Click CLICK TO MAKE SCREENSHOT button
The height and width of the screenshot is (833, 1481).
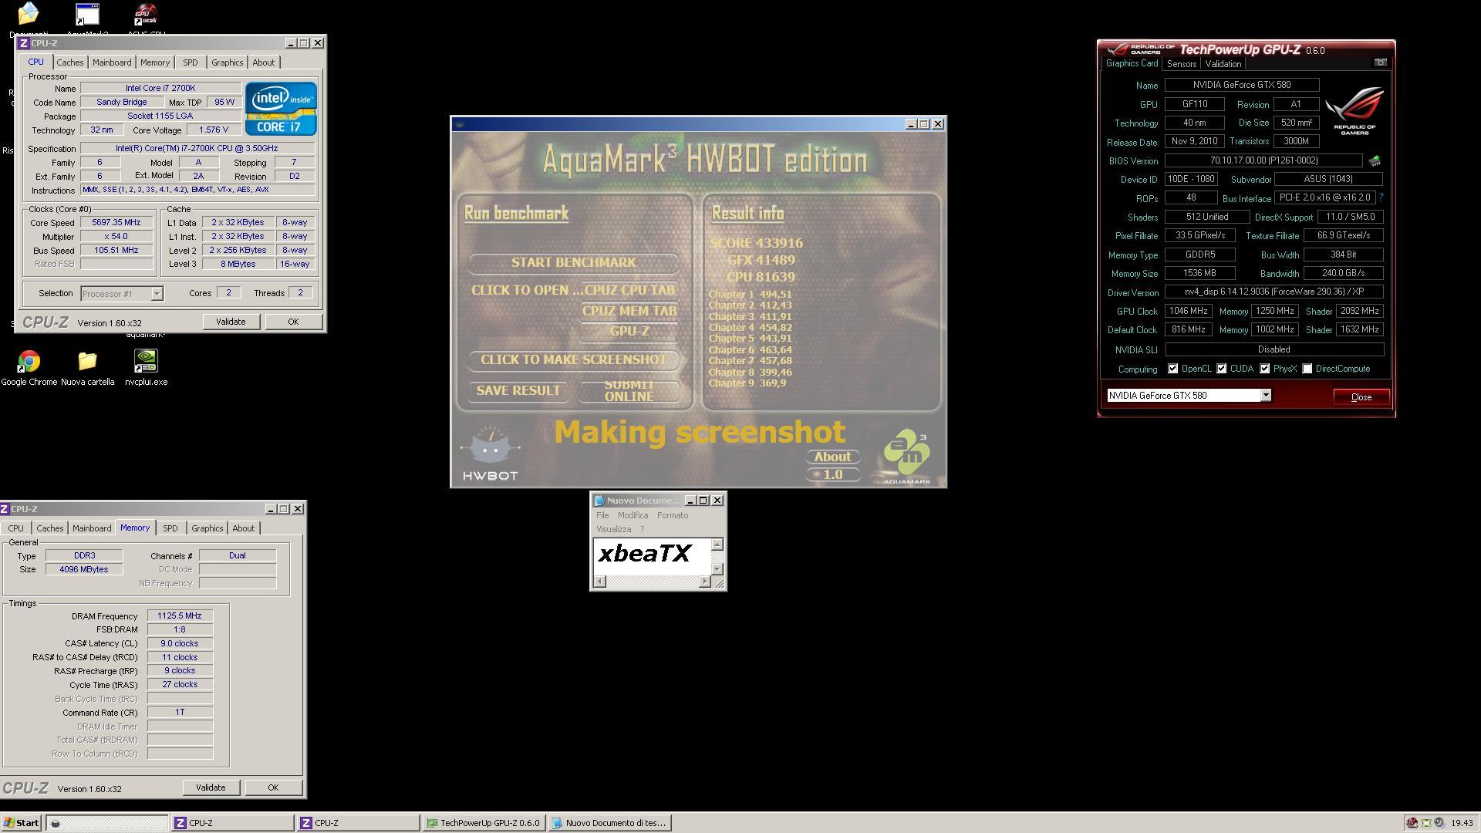point(573,360)
